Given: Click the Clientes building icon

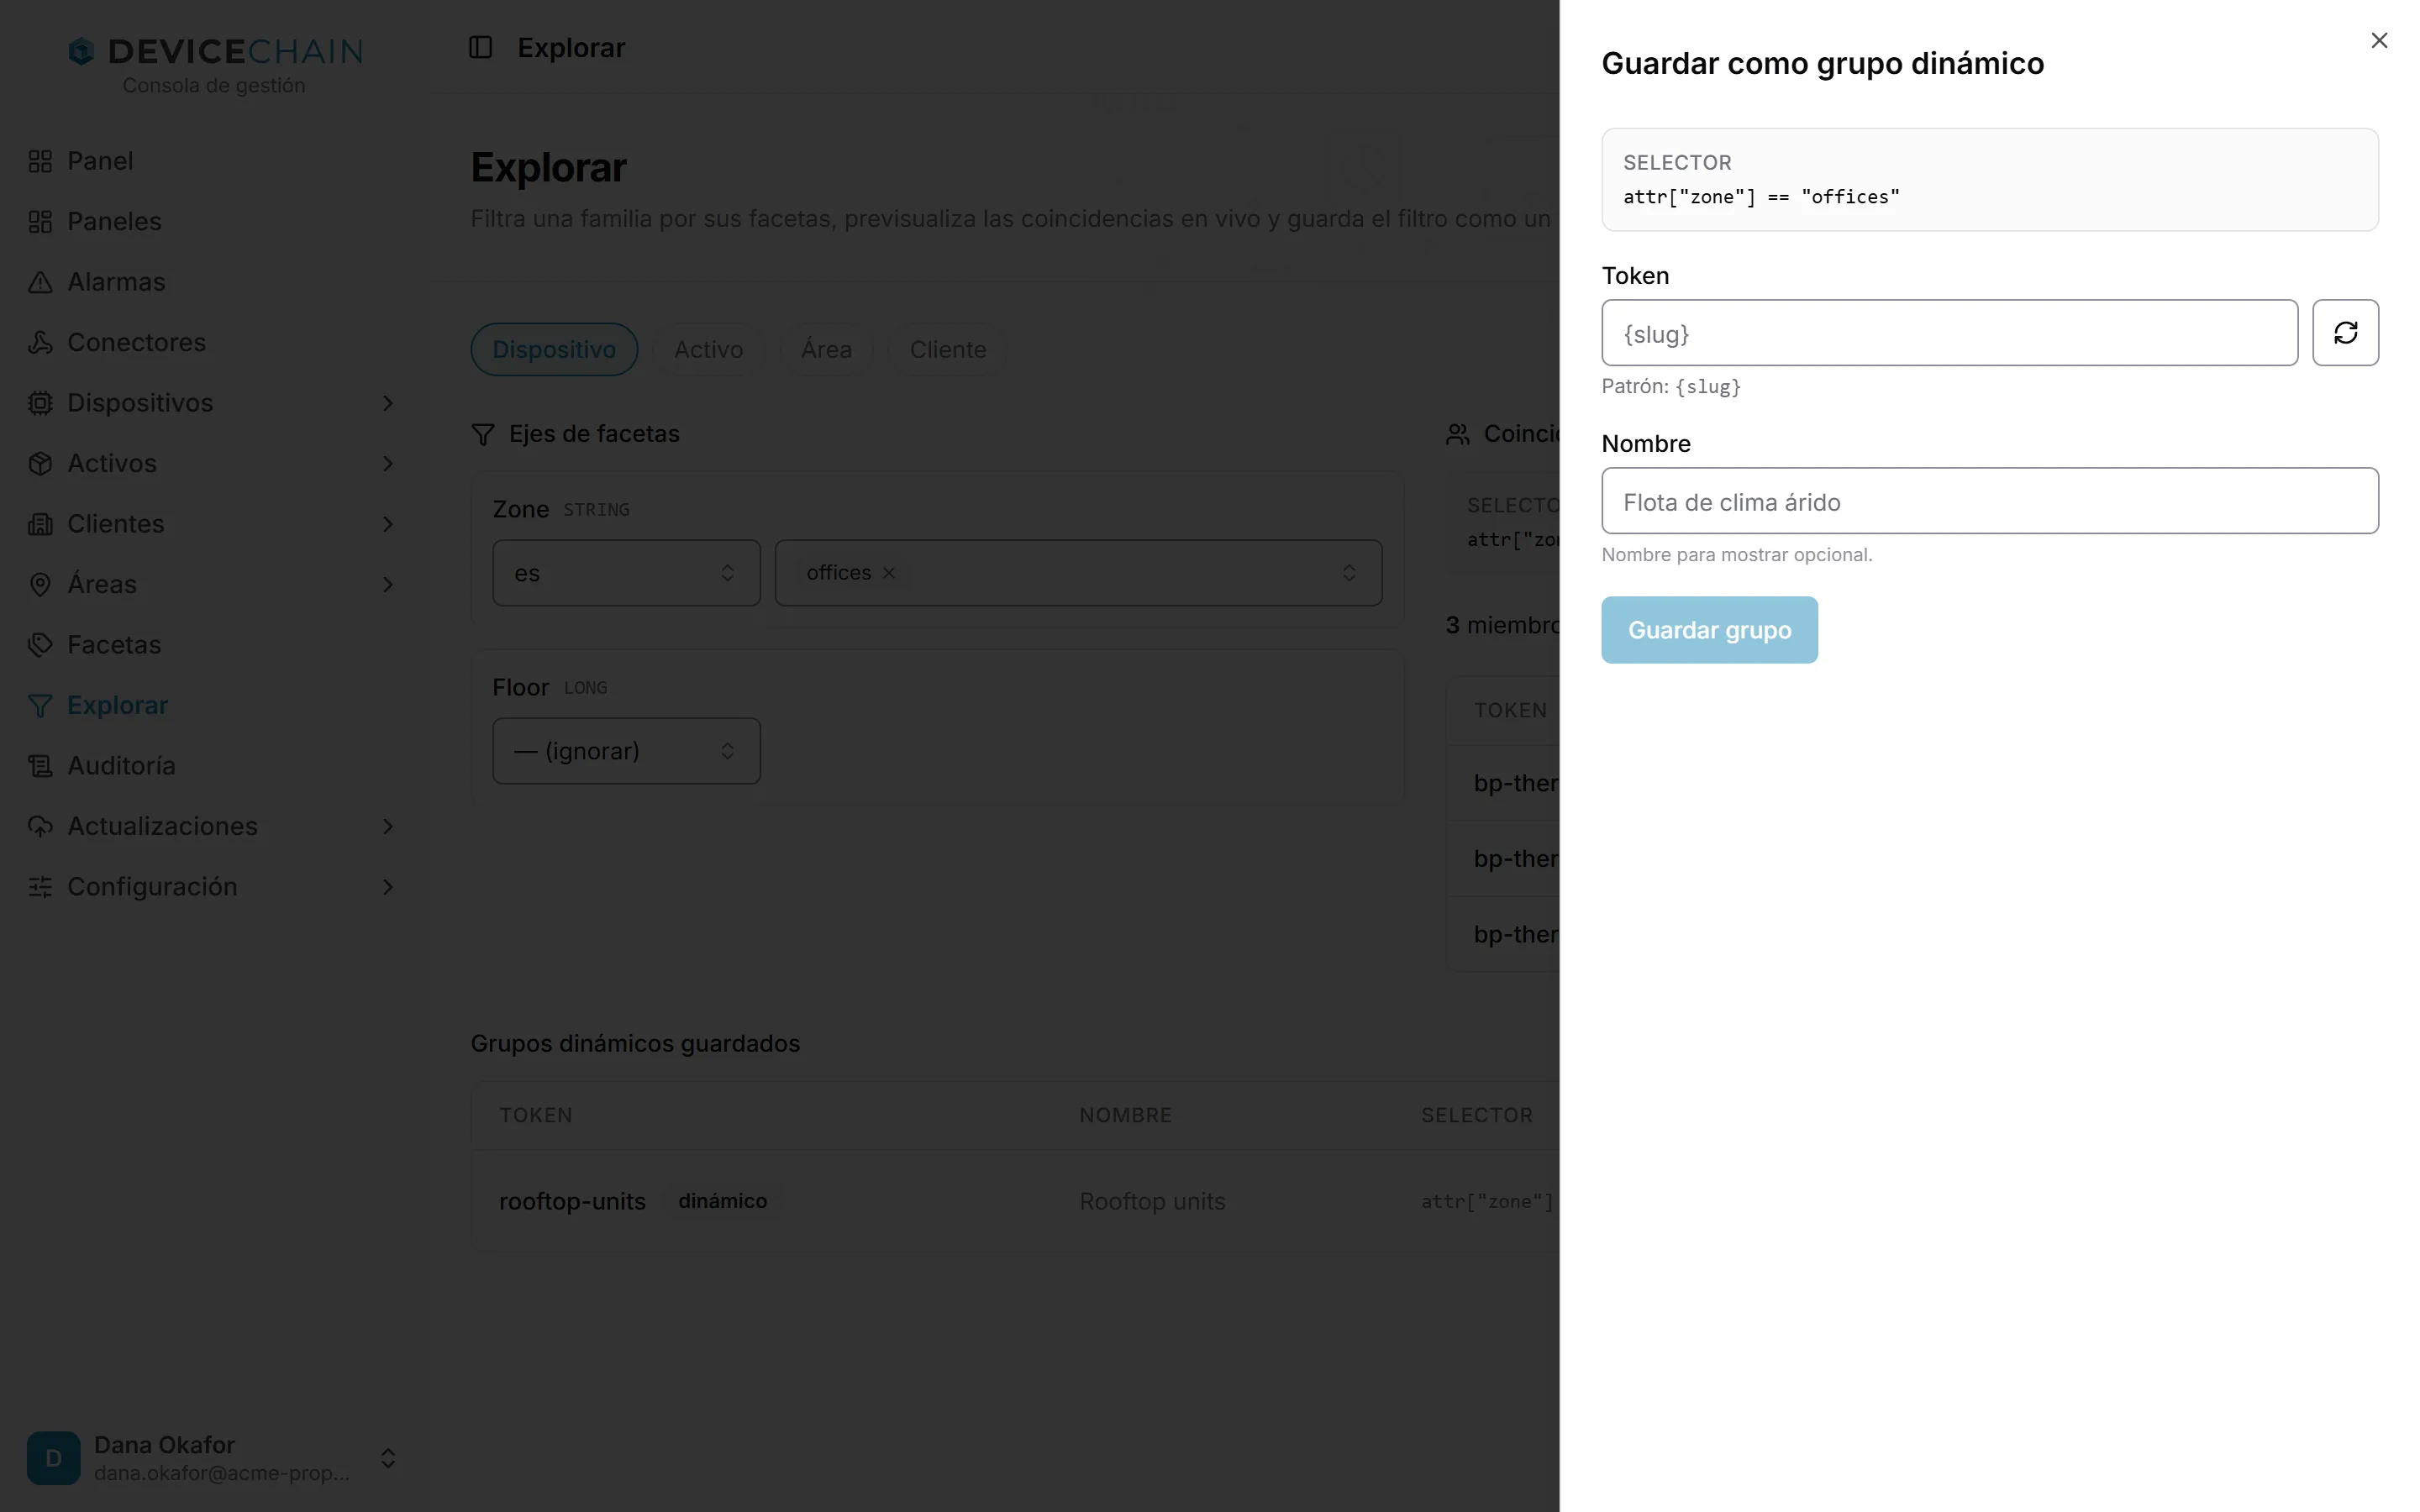Looking at the screenshot, I should 40,524.
